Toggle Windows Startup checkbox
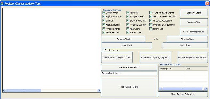210x99 pixels. 128,25
